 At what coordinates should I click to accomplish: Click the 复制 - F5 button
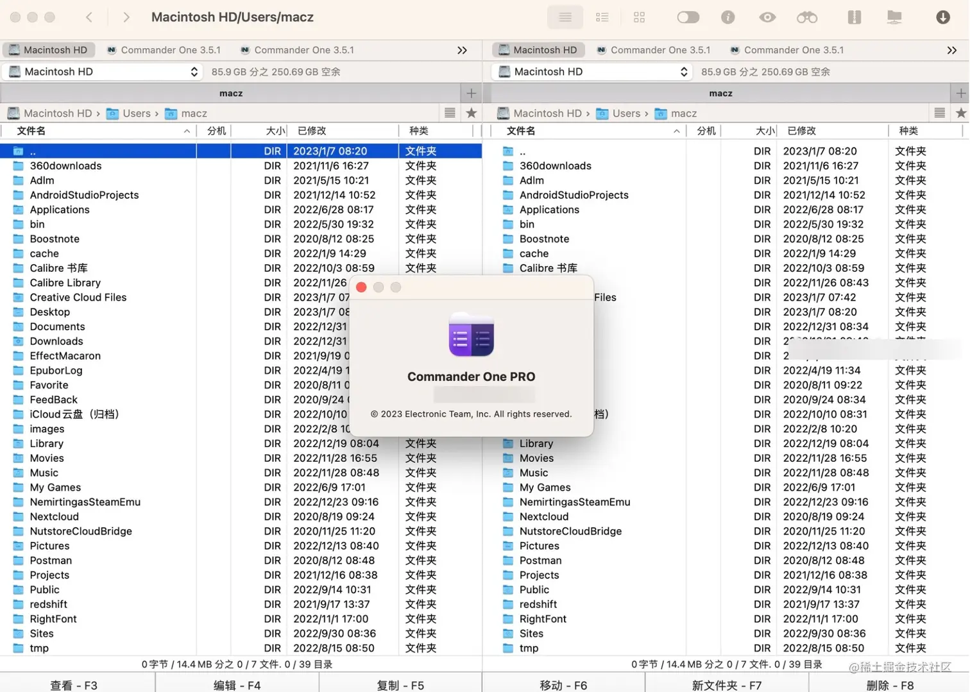tap(400, 685)
